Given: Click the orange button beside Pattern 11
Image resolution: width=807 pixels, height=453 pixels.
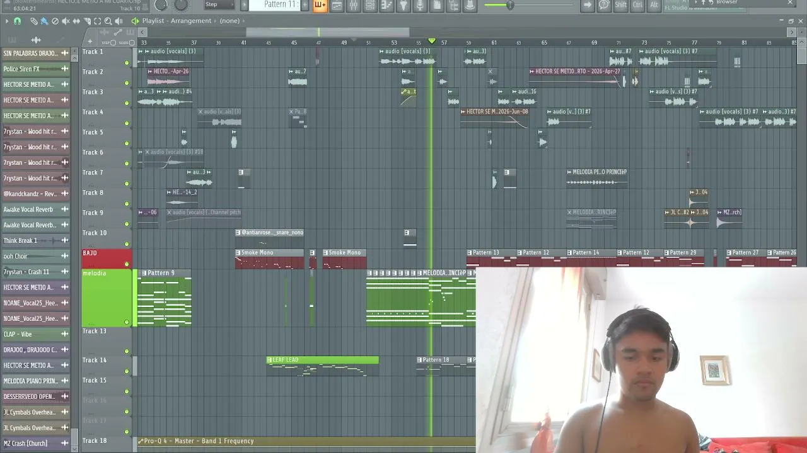Looking at the screenshot, I should click(x=320, y=5).
